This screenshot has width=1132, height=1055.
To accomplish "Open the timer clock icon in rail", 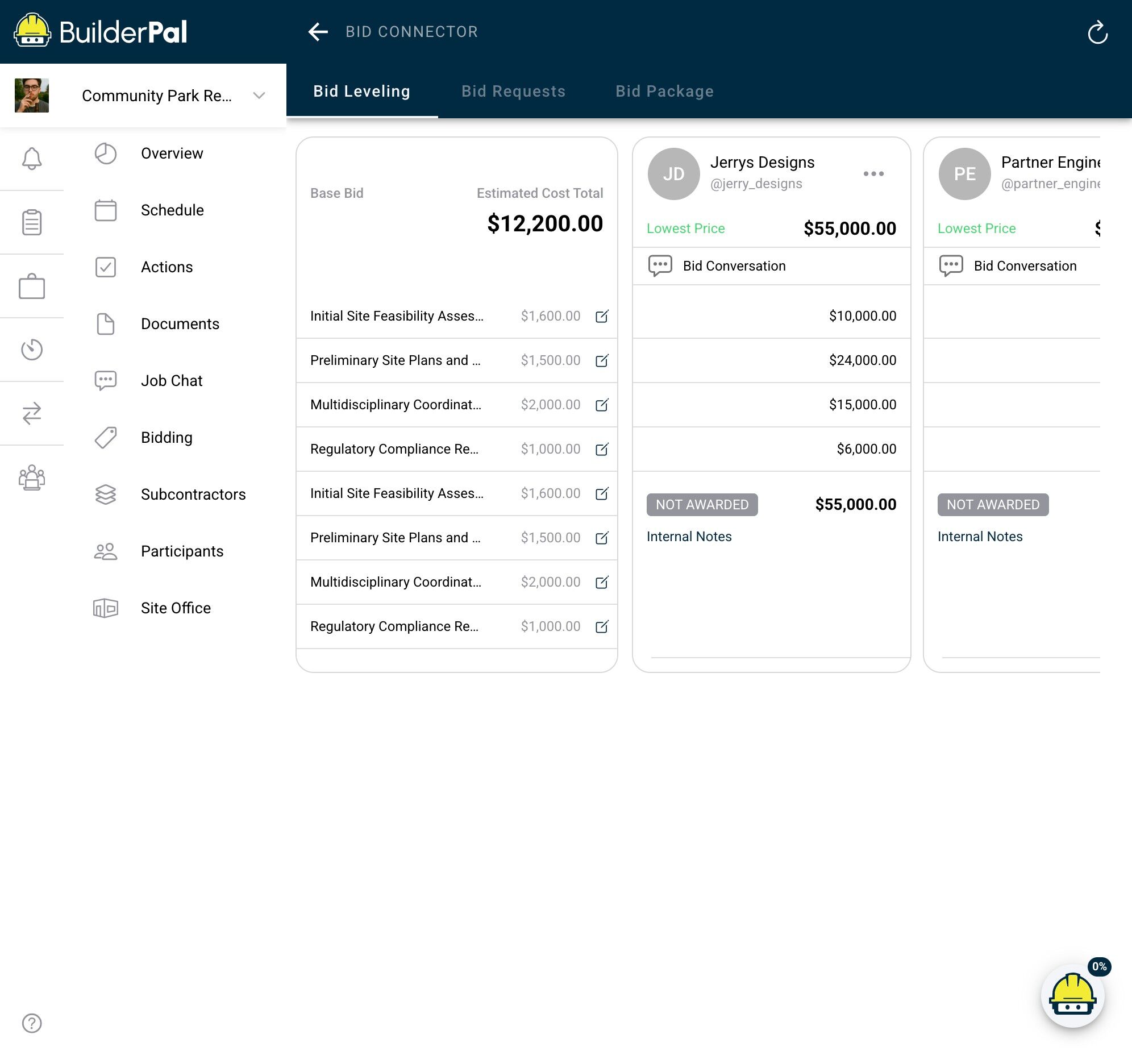I will tap(32, 349).
